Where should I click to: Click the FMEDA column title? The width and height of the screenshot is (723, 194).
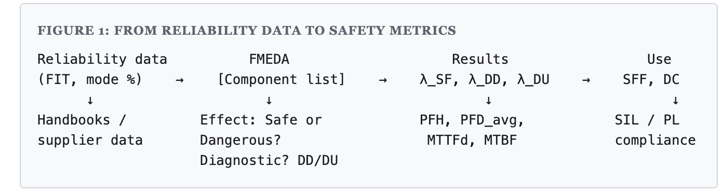tap(269, 59)
